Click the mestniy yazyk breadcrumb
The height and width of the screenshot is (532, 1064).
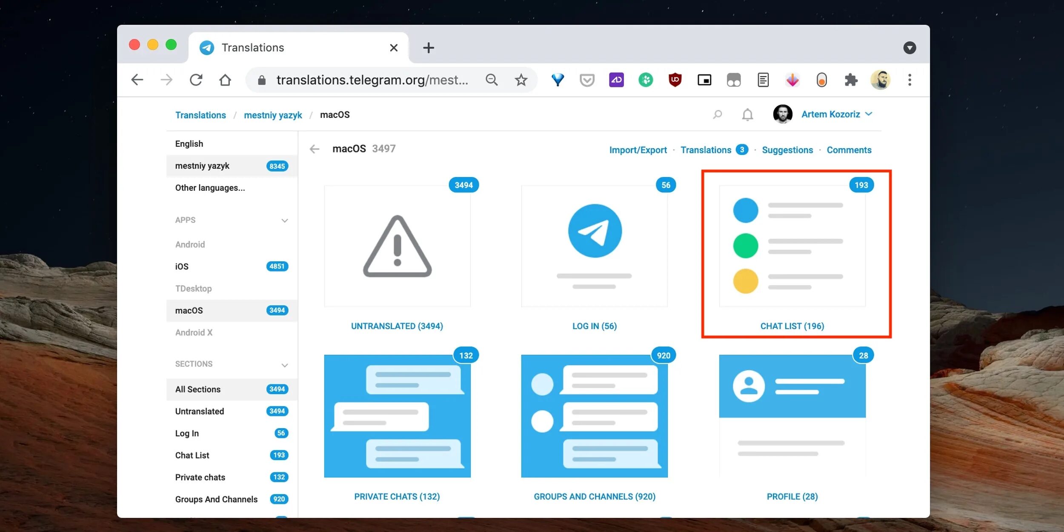pyautogui.click(x=273, y=115)
